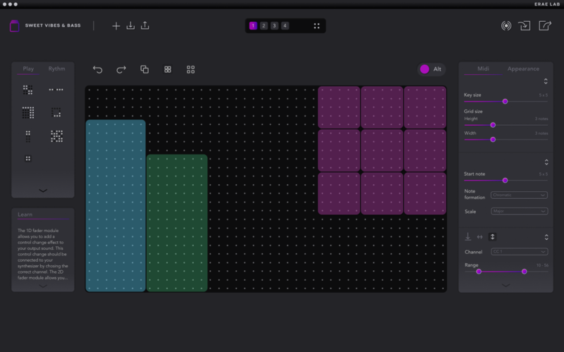Select the green fader block on grid
The height and width of the screenshot is (352, 564).
(177, 222)
